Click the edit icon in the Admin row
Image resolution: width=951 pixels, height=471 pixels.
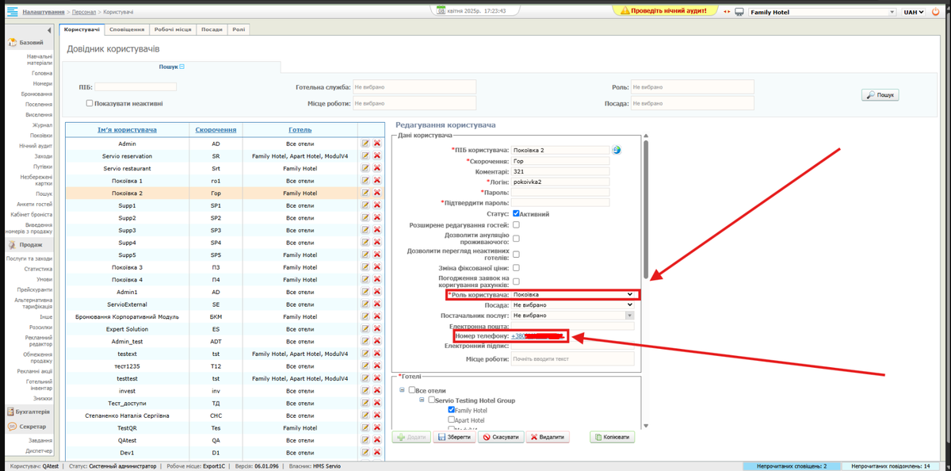coord(365,144)
